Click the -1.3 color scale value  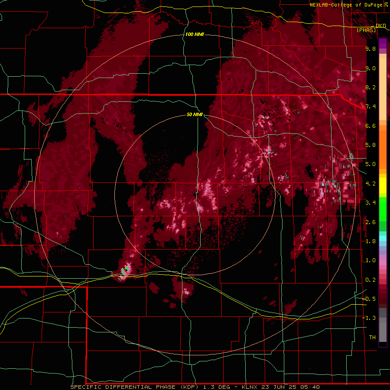(369, 318)
